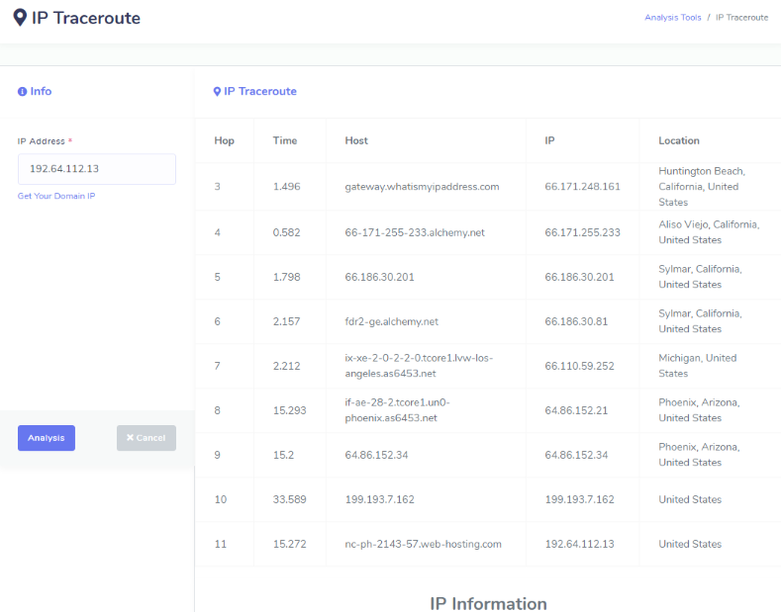Click IP 66.171.255.233 in hop 4 row

(582, 232)
